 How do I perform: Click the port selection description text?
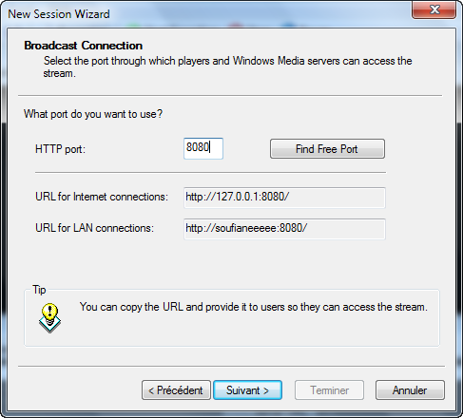[x=227, y=66]
